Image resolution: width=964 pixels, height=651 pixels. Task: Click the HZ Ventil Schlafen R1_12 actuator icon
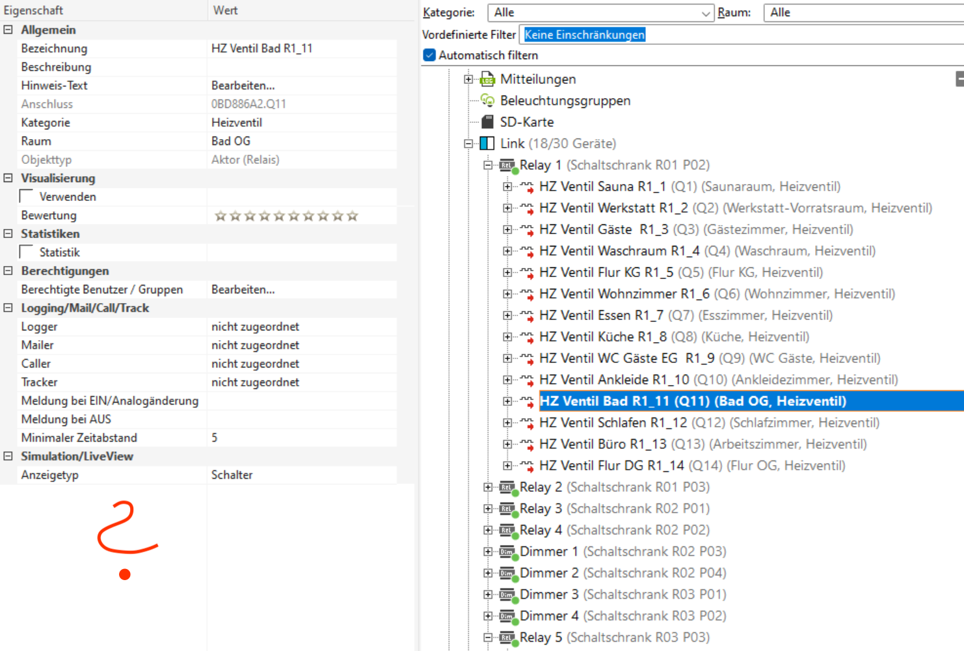527,423
